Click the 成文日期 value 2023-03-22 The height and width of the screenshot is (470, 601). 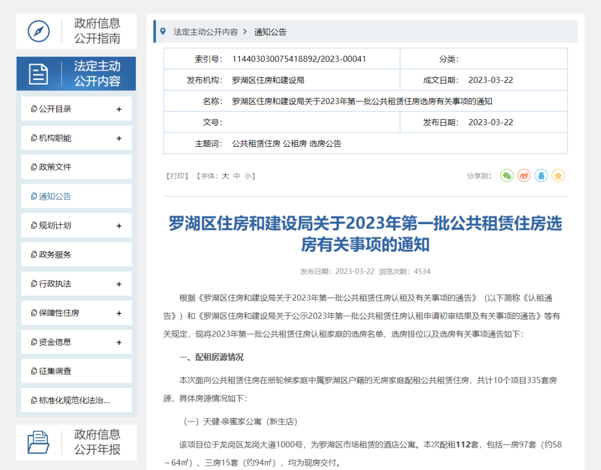[x=491, y=80]
